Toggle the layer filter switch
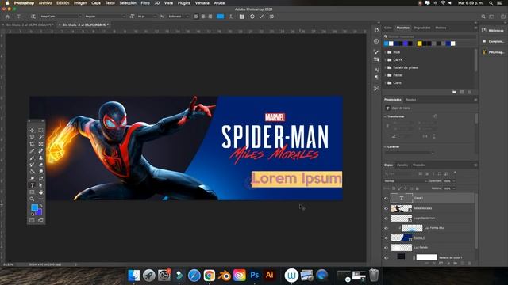This screenshot has width=508, height=285. coord(455,173)
